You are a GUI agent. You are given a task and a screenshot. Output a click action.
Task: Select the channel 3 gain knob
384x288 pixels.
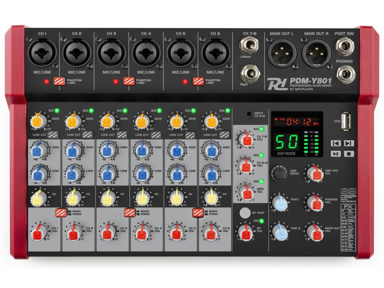coord(107,121)
